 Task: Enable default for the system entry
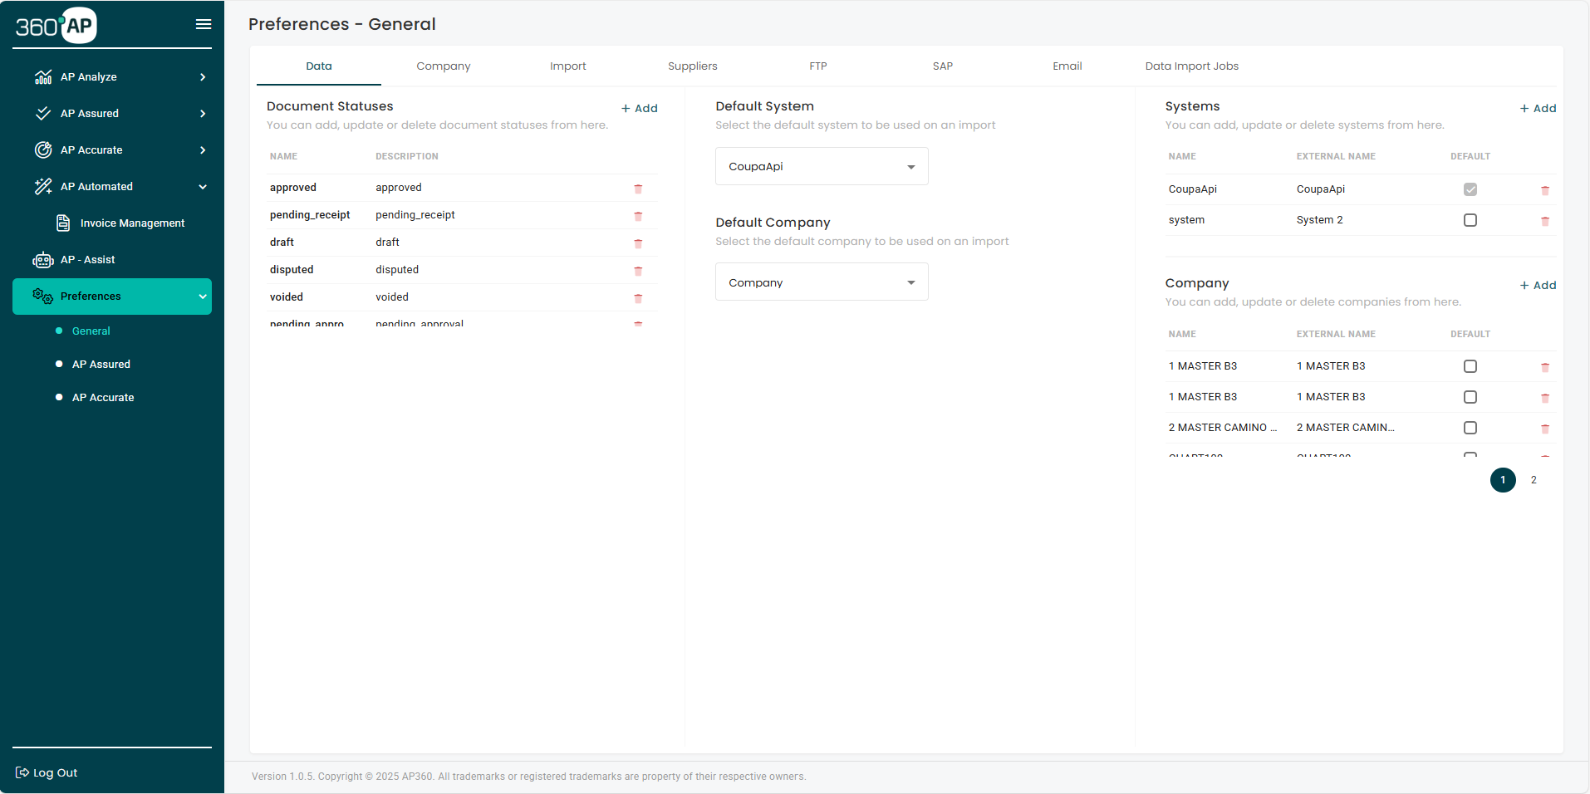tap(1470, 219)
